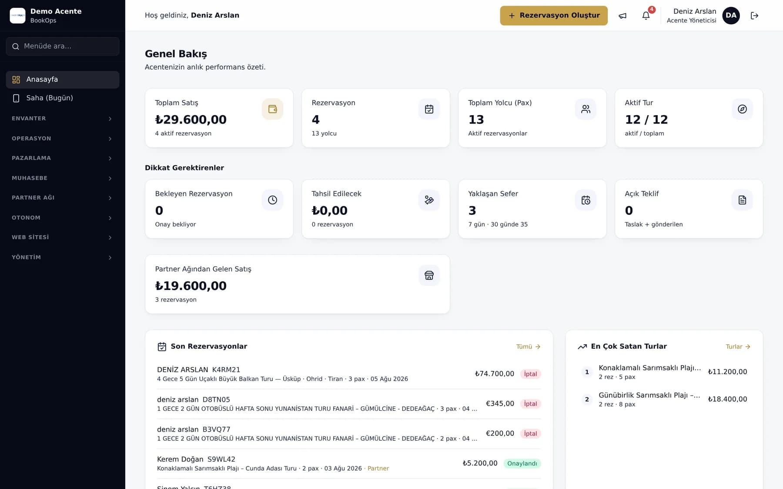This screenshot has width=783, height=489.
Task: Expand the PARTNER AĞI sidebar section
Action: click(63, 197)
